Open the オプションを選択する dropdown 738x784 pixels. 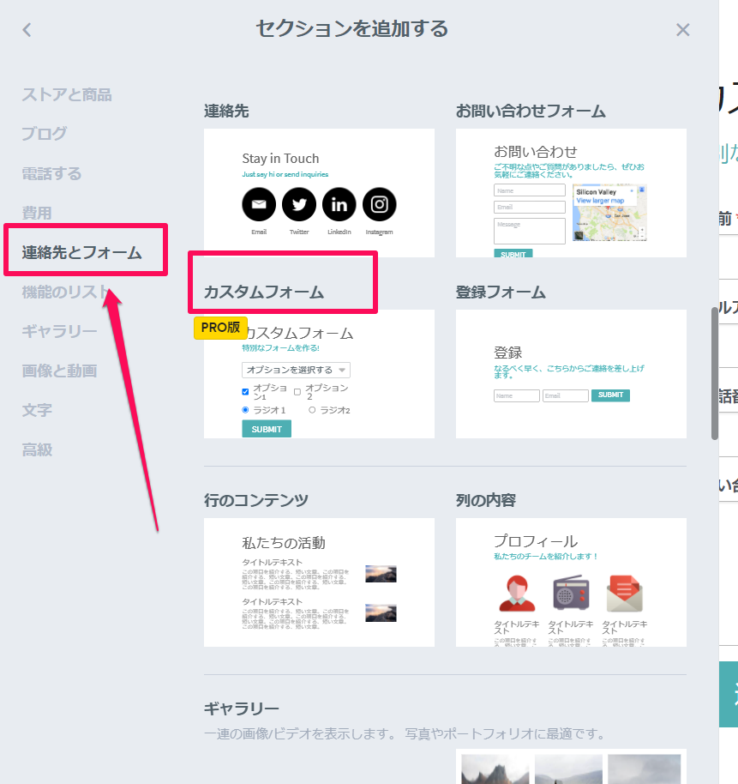(x=296, y=370)
